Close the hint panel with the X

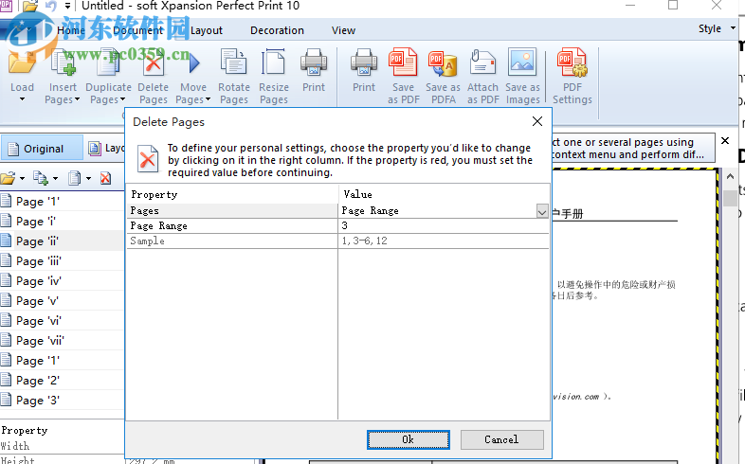725,141
